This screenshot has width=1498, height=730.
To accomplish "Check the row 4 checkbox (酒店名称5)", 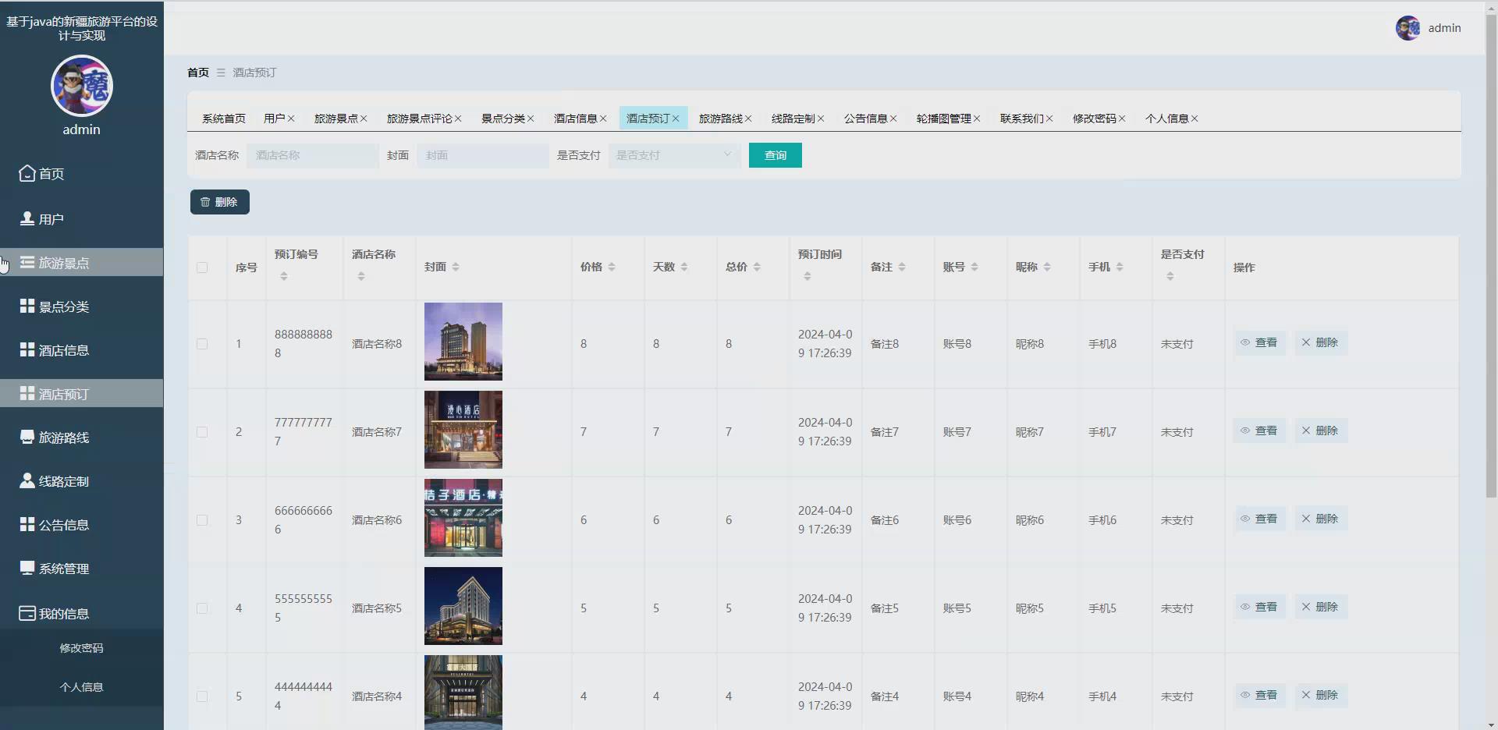I will 202,608.
